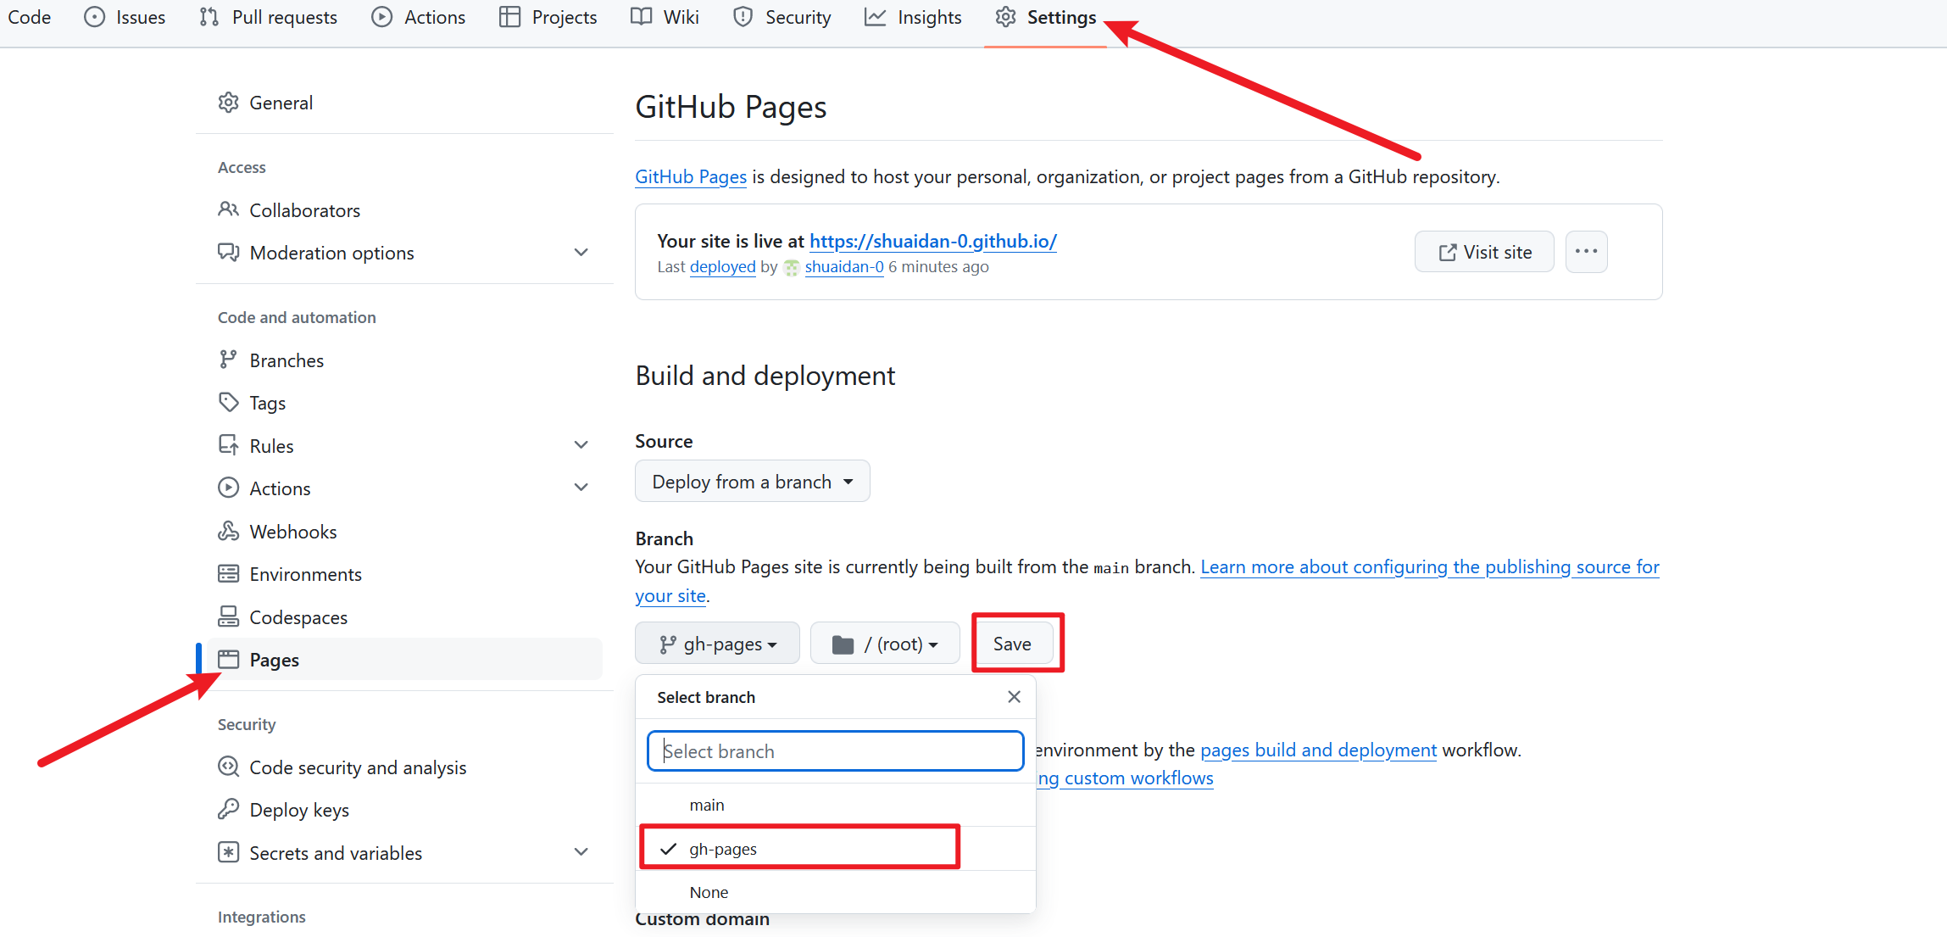The height and width of the screenshot is (937, 1947).
Task: Click the Security shield icon
Action: [x=743, y=18]
